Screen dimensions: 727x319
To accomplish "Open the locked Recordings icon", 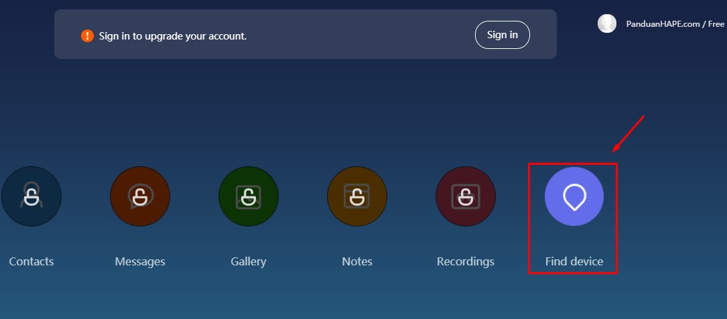I will 466,196.
